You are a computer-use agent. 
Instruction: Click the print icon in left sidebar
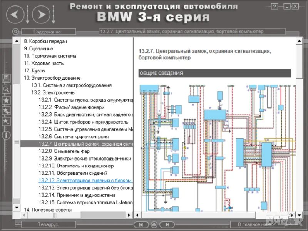click(6, 79)
